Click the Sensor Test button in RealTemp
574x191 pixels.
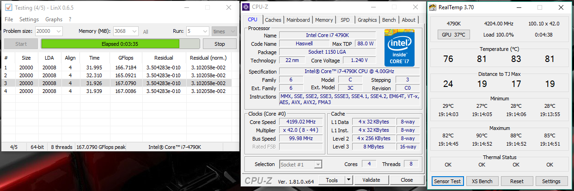point(447,181)
